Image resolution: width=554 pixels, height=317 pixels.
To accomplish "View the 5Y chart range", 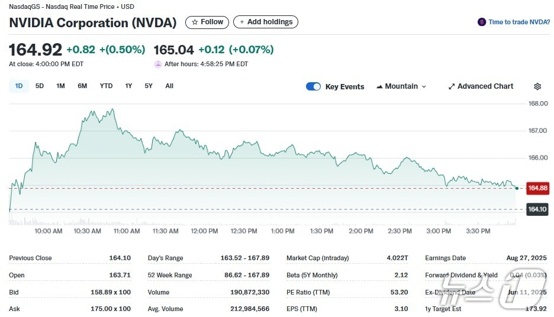I will tap(149, 86).
